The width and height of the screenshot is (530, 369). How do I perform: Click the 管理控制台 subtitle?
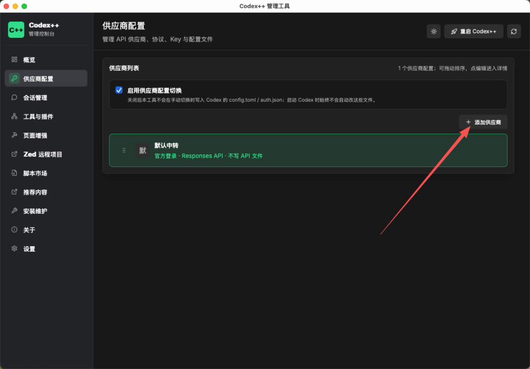42,34
